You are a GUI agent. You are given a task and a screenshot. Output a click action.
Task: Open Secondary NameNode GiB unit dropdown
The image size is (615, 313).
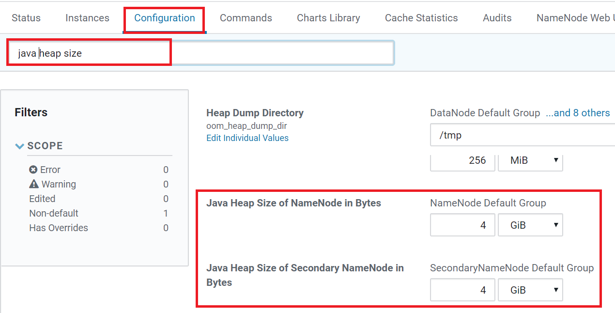530,290
